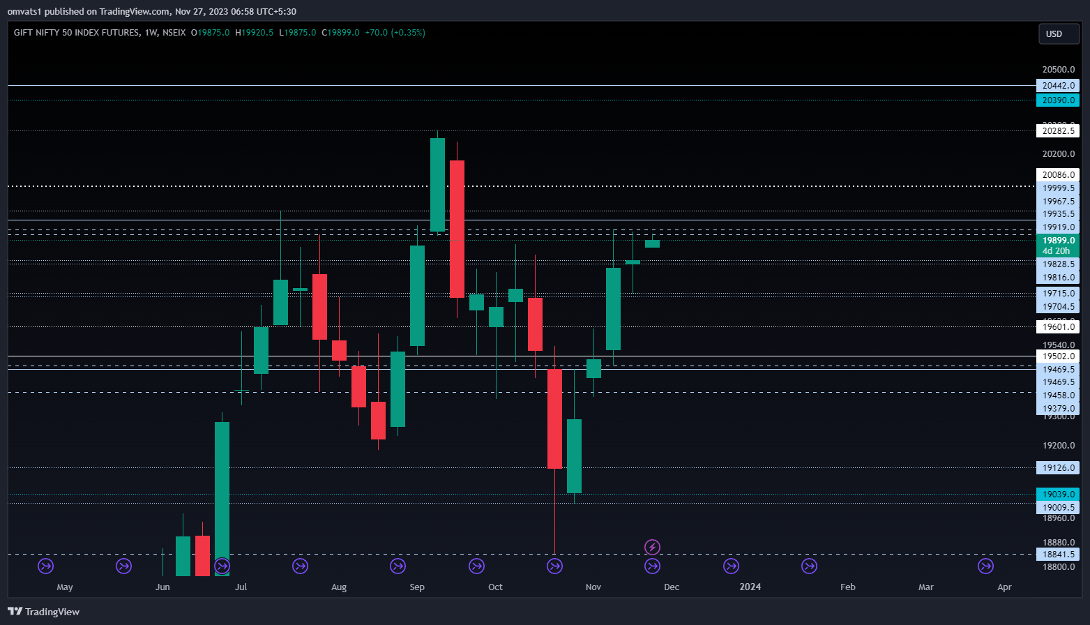The width and height of the screenshot is (1090, 625).
Task: Open the event marker directly below the lightning icon
Action: 652,566
